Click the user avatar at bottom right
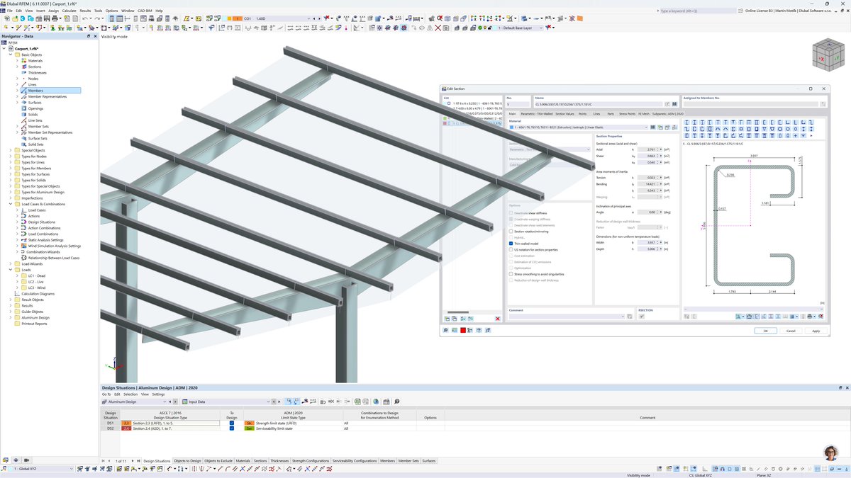 tap(830, 454)
